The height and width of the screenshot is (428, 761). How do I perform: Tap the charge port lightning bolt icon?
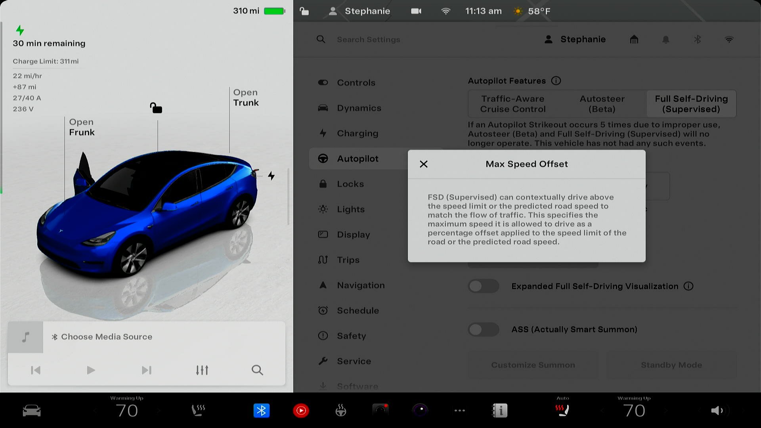(271, 176)
